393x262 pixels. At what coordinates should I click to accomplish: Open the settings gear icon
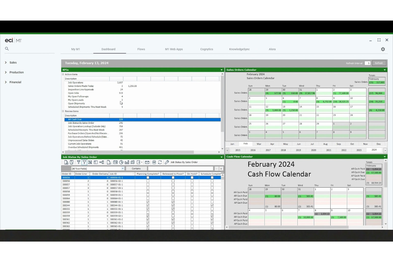(383, 49)
